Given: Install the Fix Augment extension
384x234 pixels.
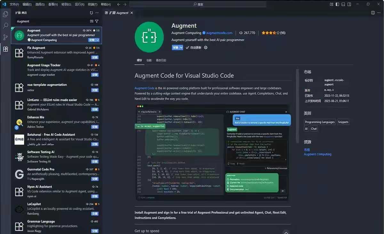Looking at the screenshot, I should point(95,58).
